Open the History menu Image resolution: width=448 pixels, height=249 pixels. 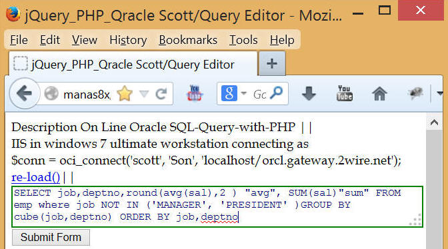point(128,40)
